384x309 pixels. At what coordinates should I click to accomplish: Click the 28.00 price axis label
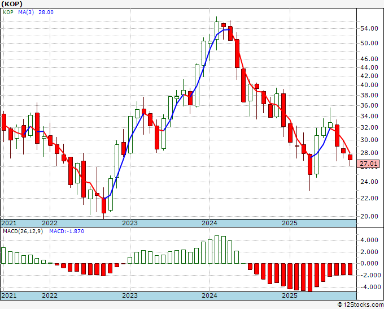(369, 153)
